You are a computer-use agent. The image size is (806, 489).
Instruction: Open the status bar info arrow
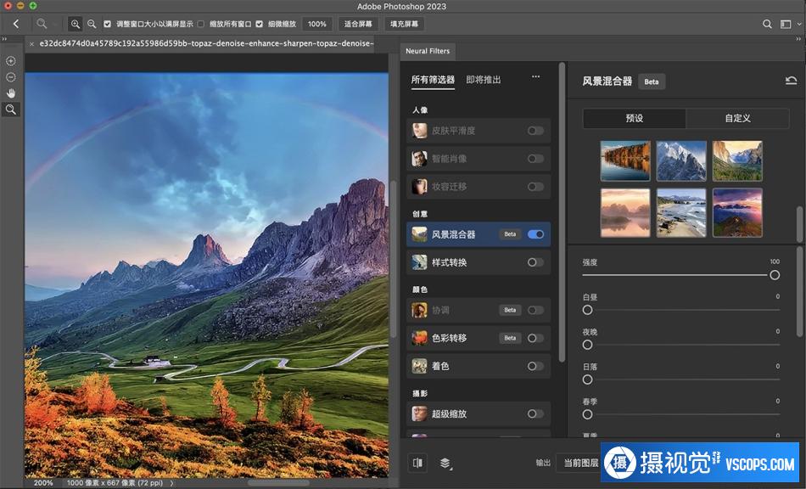pyautogui.click(x=172, y=483)
